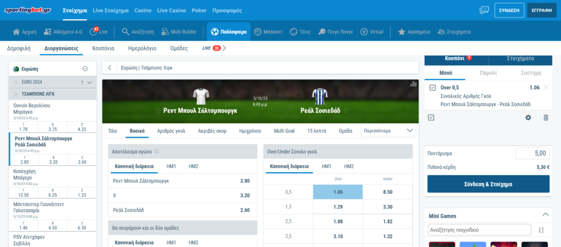The image size is (561, 247).
Task: Open Αγαπημένα favorites star
Action: (x=414, y=32)
